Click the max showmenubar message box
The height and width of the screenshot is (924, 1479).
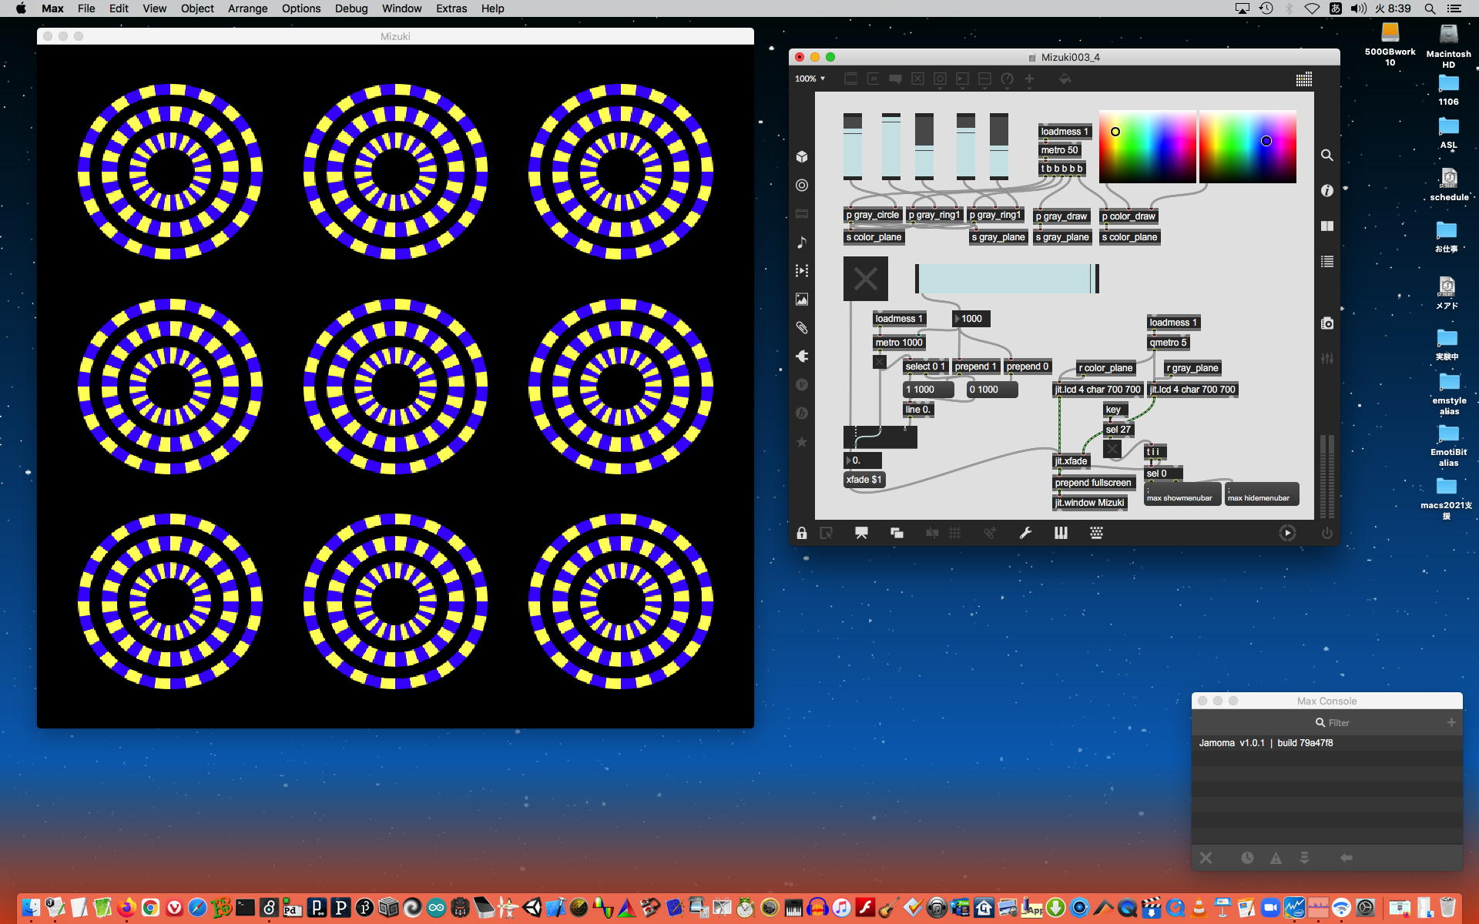point(1182,494)
